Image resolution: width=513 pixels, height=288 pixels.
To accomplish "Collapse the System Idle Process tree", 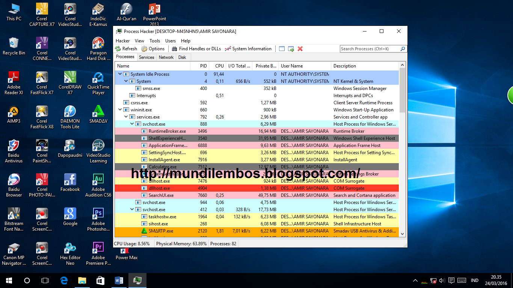I will click(x=120, y=74).
